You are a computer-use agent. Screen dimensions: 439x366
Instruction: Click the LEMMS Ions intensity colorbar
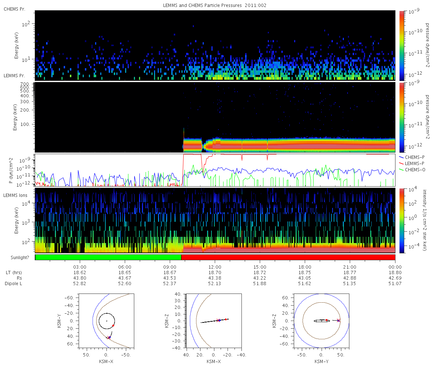coord(402,220)
